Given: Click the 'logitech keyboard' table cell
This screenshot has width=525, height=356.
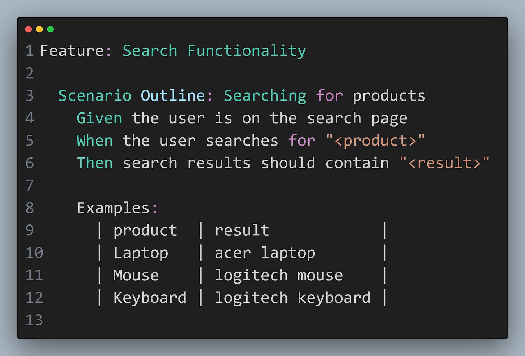Looking at the screenshot, I should (x=292, y=298).
